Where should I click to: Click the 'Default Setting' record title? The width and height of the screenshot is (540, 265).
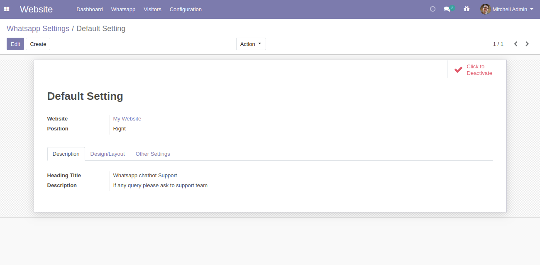coord(85,96)
